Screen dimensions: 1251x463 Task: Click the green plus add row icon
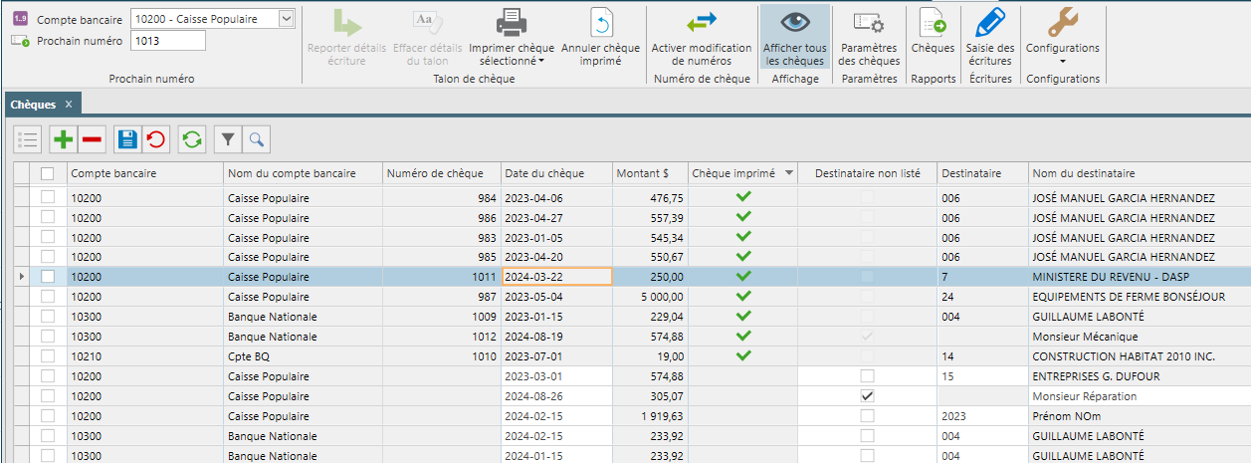point(64,139)
